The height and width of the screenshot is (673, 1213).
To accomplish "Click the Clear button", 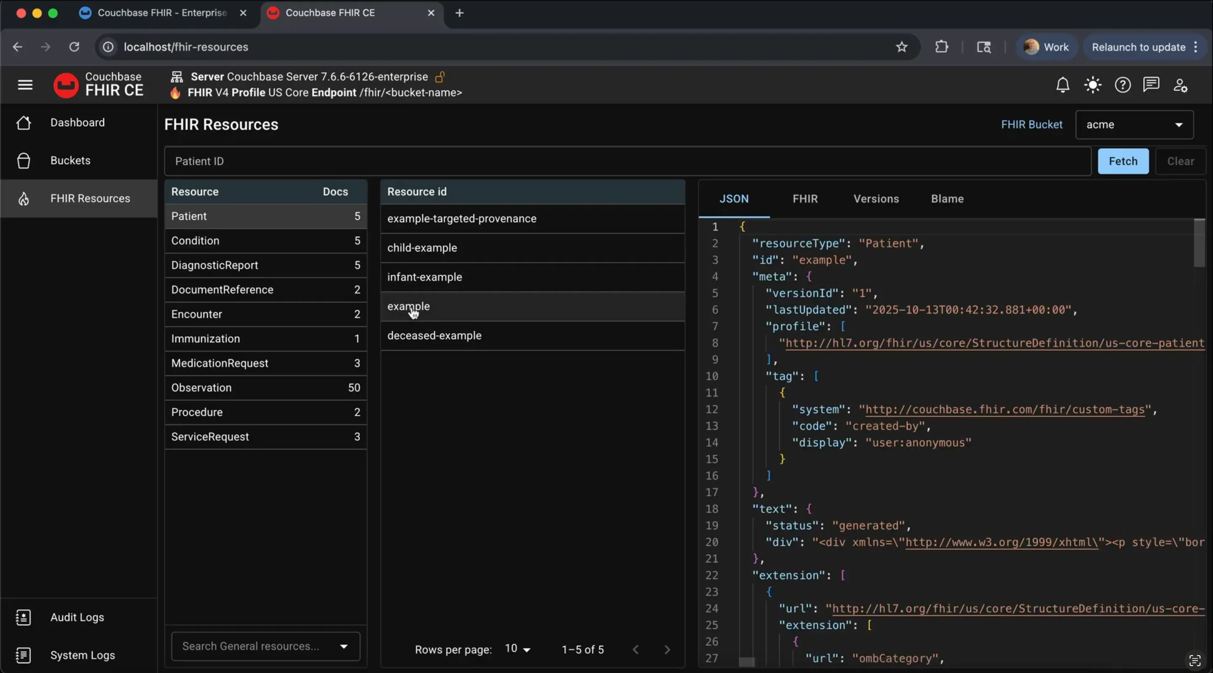I will pyautogui.click(x=1181, y=161).
